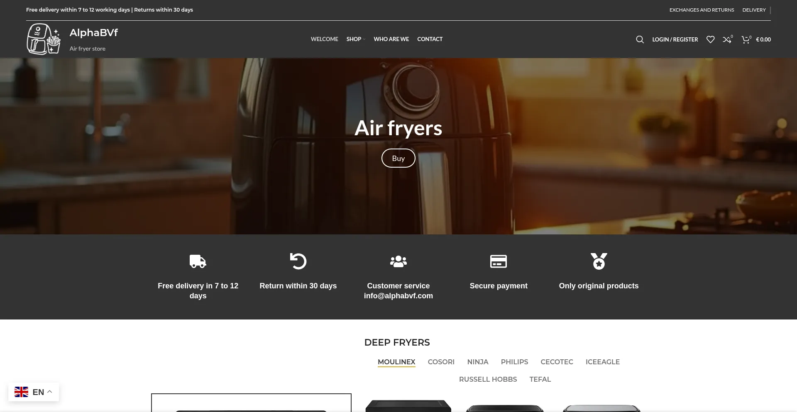The width and height of the screenshot is (797, 412).
Task: Open the EN language selector
Action: (34, 392)
